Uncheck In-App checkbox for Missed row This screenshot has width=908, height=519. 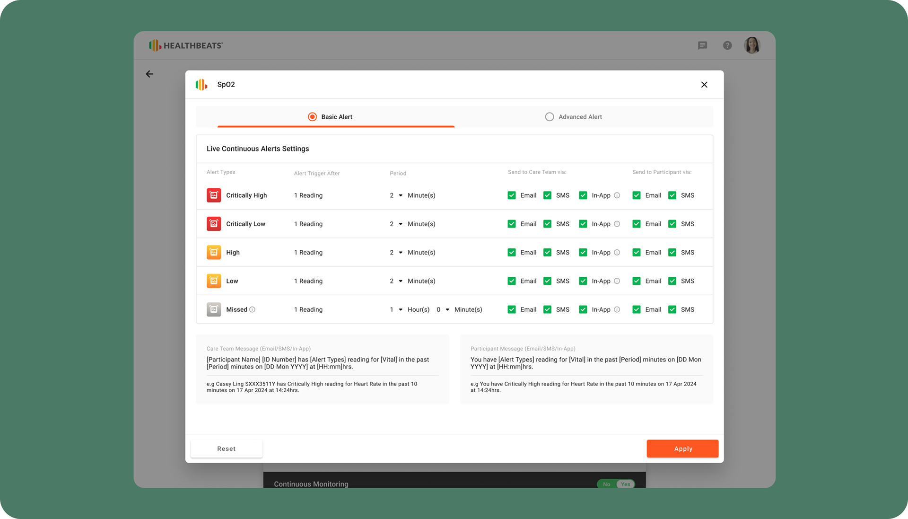click(583, 309)
